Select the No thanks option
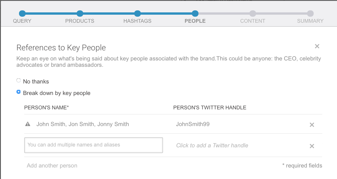 coord(18,80)
